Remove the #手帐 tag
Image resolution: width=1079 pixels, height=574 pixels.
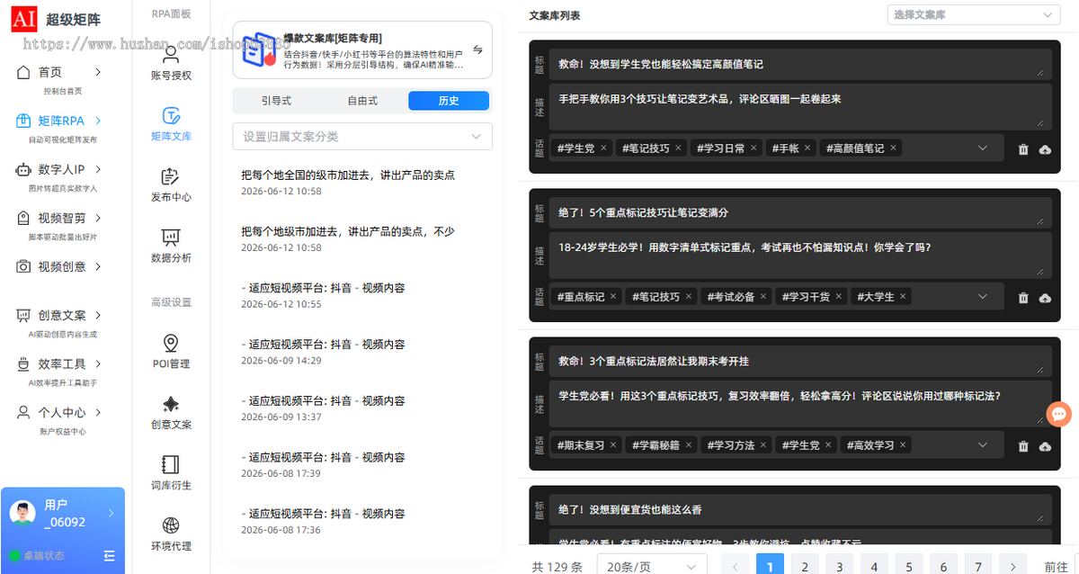point(807,148)
